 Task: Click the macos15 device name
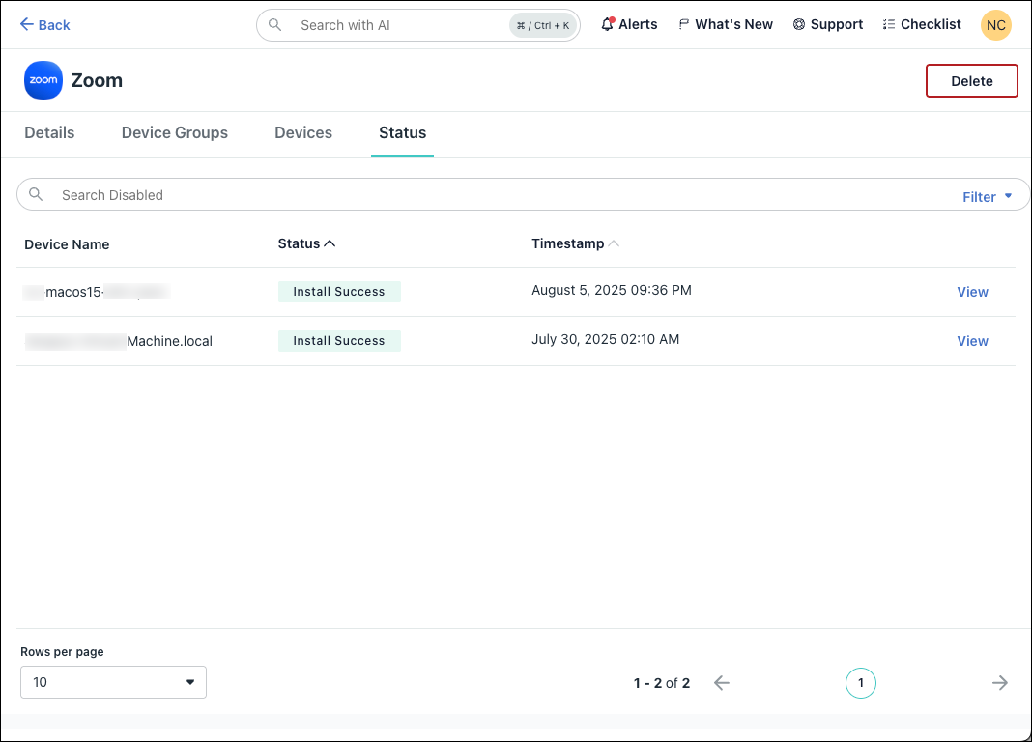point(97,292)
